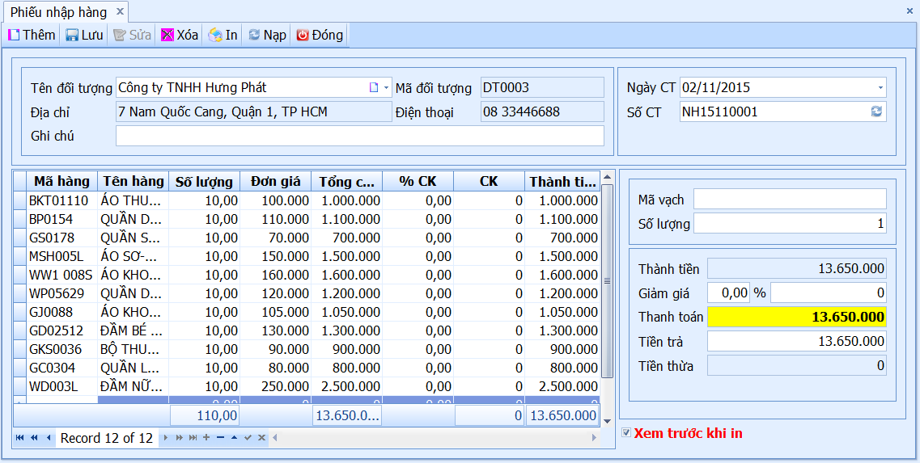Image resolution: width=920 pixels, height=463 pixels.
Task: Select the Phiếu nhập hàng tab
Action: 59,12
